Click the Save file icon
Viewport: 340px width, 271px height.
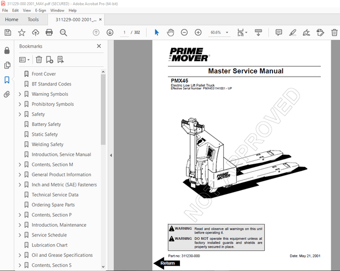8,32
